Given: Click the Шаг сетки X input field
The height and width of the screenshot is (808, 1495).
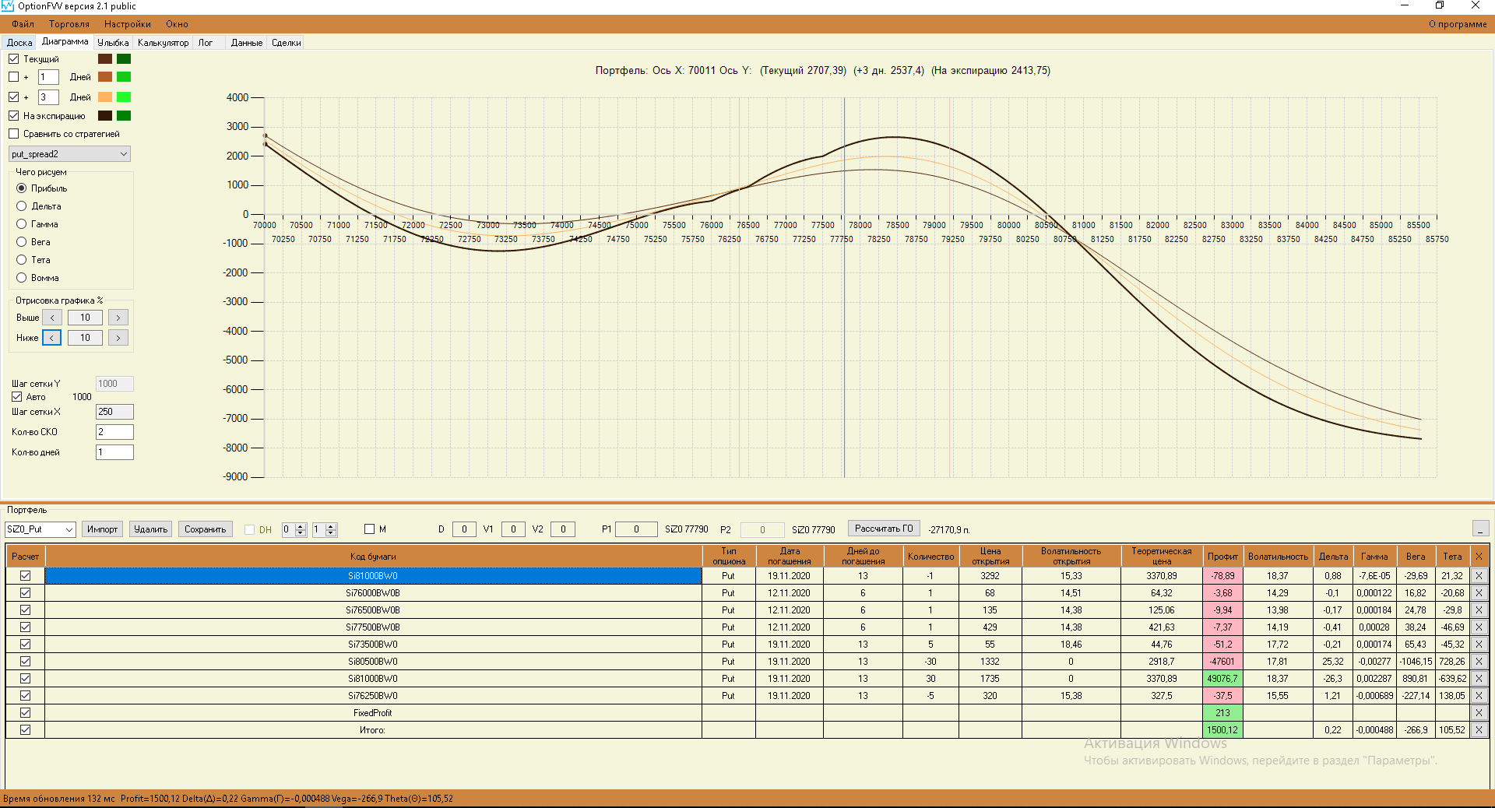Looking at the screenshot, I should click(x=114, y=412).
